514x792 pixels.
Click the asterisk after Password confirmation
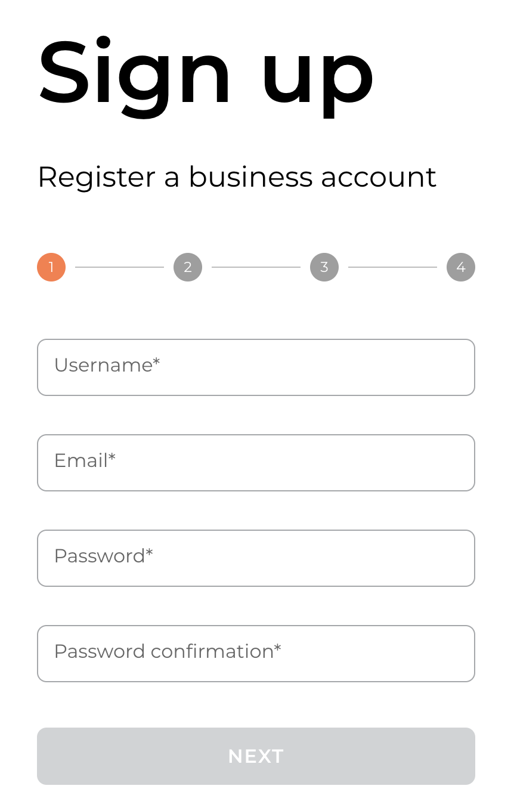coord(278,648)
